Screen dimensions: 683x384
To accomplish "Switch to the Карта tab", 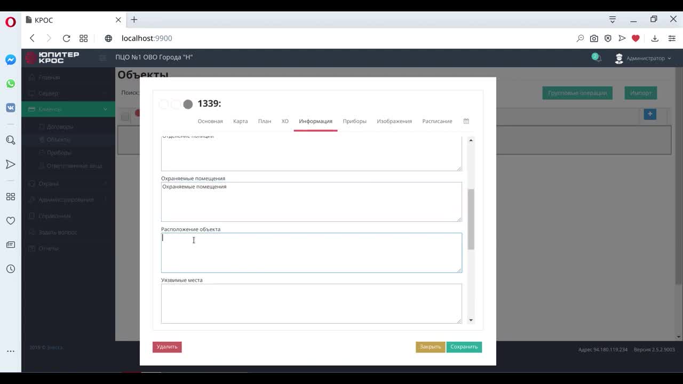I will pyautogui.click(x=240, y=121).
